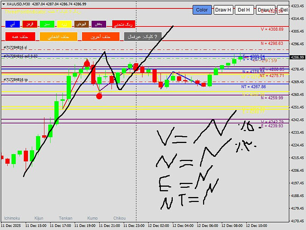Screen dimensions: 306x230
Task: Select the yellow color swatch button
Action: tap(64, 24)
